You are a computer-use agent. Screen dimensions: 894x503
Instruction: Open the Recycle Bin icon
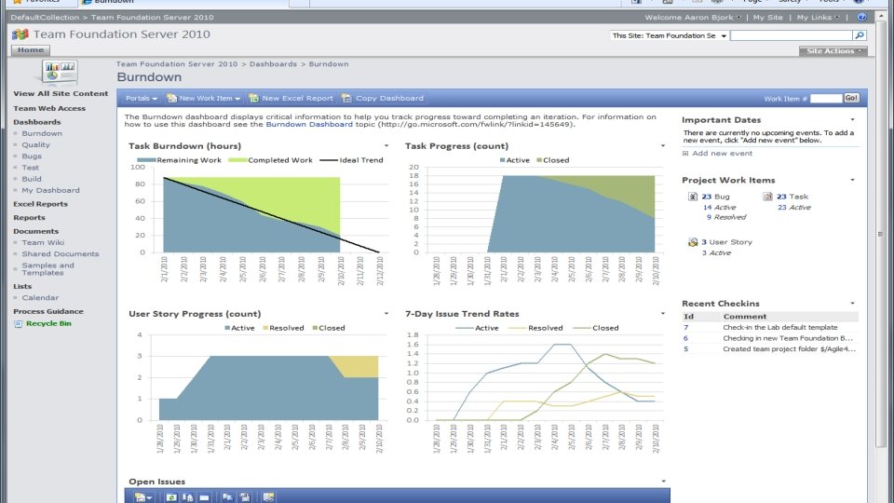coord(19,323)
